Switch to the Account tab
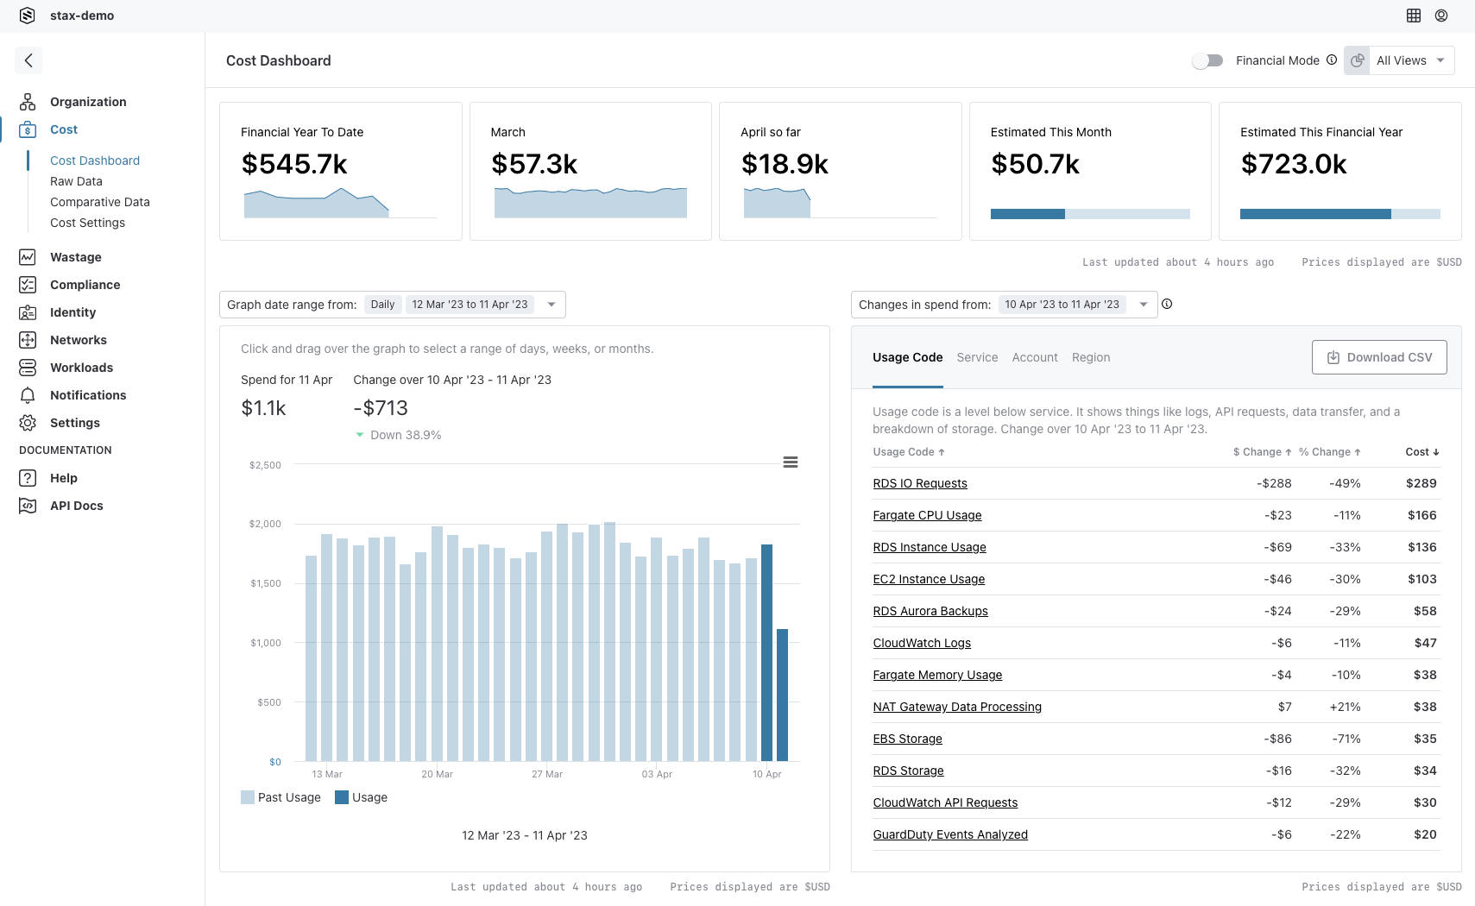 (x=1035, y=357)
